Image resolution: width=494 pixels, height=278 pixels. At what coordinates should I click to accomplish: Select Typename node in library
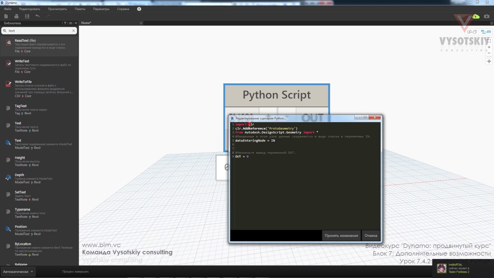pyautogui.click(x=39, y=213)
